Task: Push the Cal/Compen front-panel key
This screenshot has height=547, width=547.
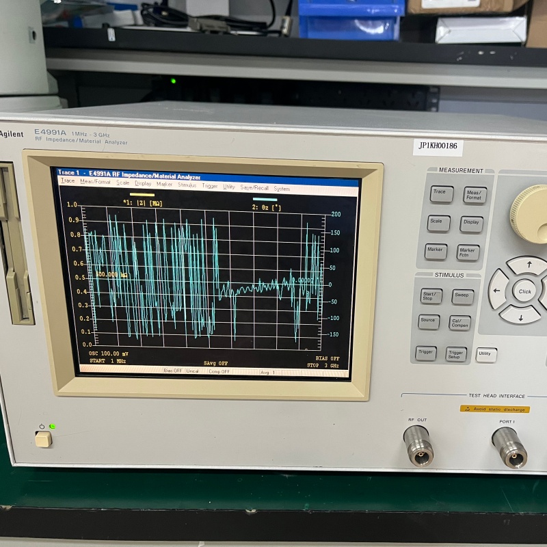Action: pyautogui.click(x=459, y=323)
